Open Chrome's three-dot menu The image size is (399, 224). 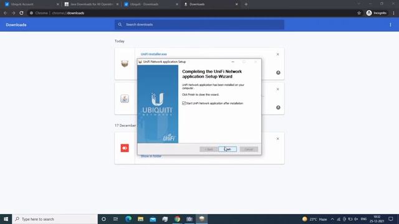(393, 13)
